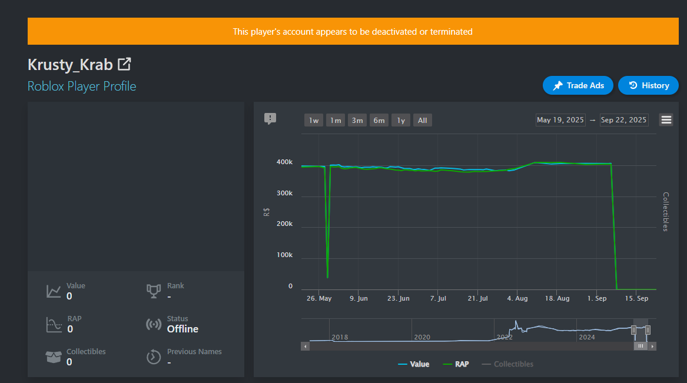This screenshot has width=687, height=383.
Task: Open the chart hamburger menu
Action: click(666, 120)
